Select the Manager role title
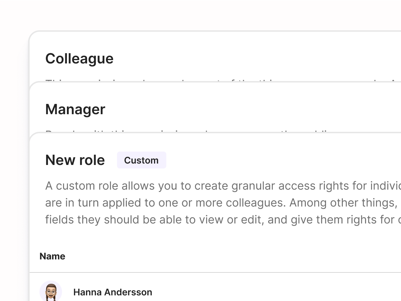The width and height of the screenshot is (401, 301). coord(75,109)
